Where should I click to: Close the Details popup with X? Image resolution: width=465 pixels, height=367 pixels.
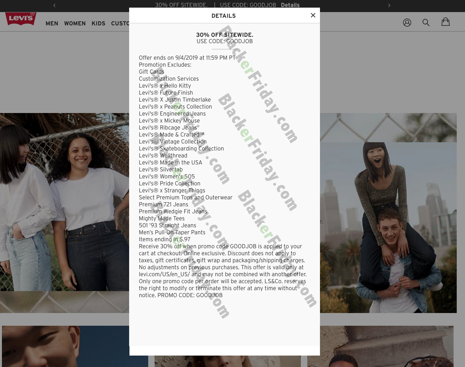pos(313,15)
